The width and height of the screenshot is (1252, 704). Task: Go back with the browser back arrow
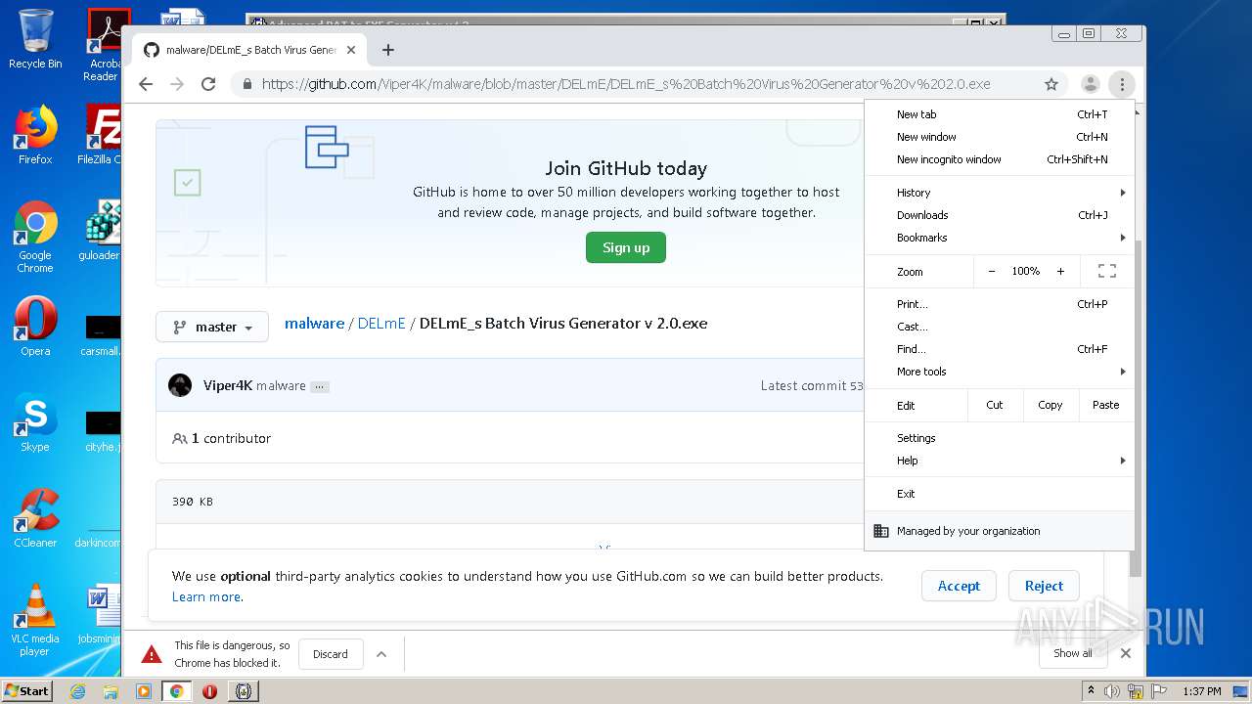(146, 84)
